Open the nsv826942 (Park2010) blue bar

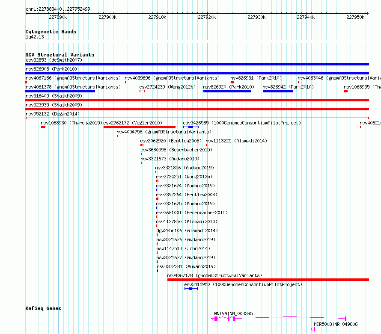pyautogui.click(x=278, y=91)
